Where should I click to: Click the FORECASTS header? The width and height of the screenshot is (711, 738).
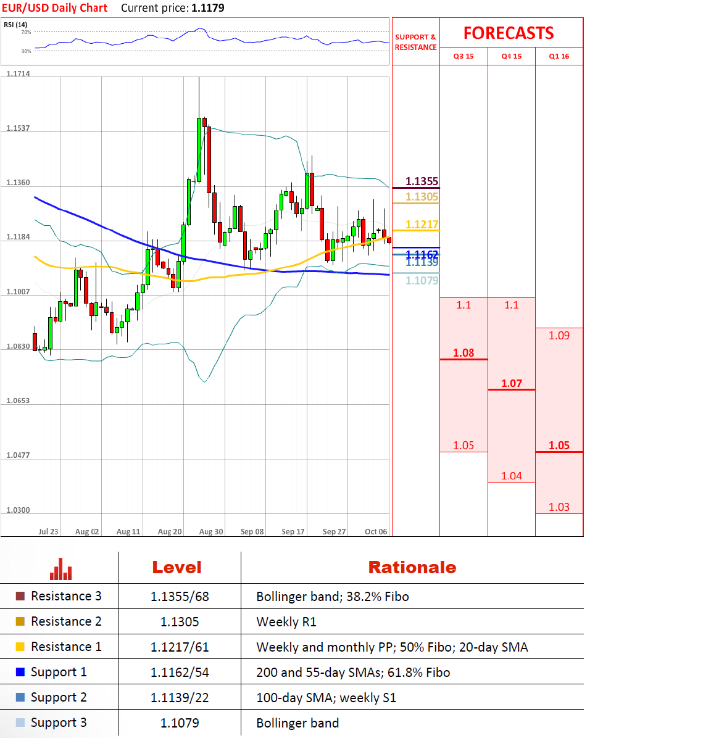point(509,33)
